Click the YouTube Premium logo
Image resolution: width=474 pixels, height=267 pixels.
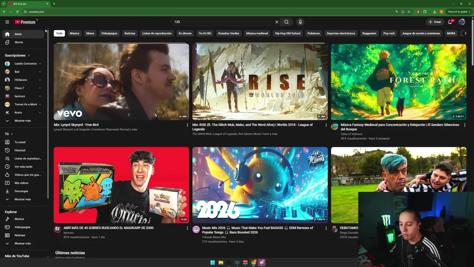point(26,22)
